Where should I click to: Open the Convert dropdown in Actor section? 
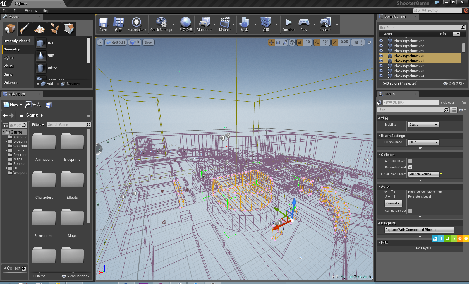tap(393, 203)
